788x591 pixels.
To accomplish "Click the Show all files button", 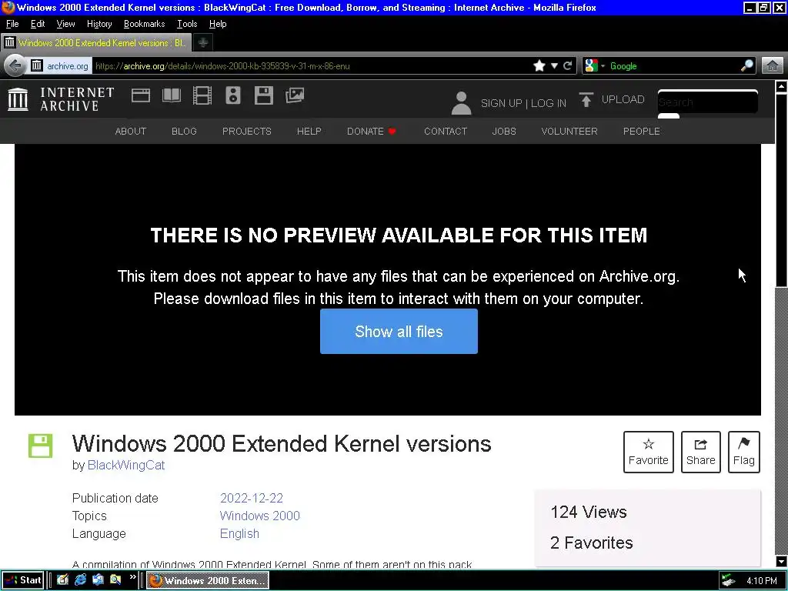I will pyautogui.click(x=399, y=331).
